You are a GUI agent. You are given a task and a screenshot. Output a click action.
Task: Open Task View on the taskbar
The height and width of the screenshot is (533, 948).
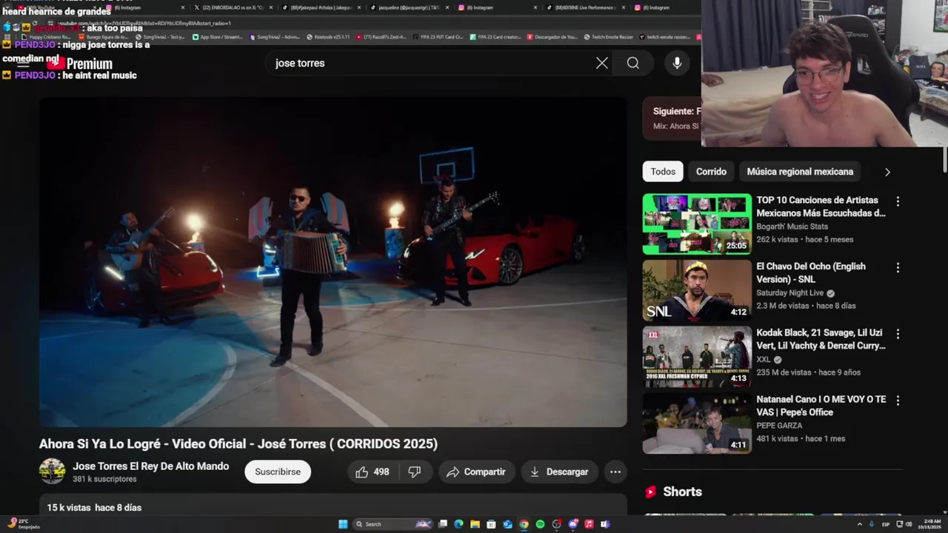442,524
